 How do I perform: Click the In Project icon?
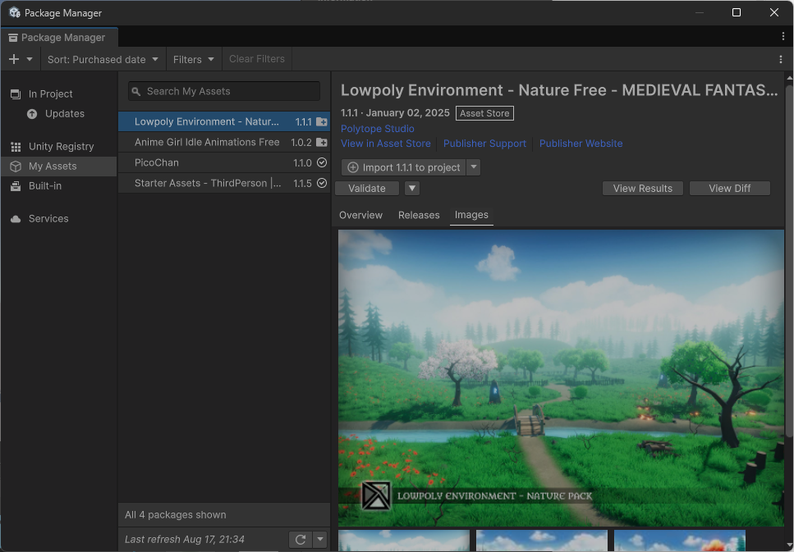click(16, 94)
